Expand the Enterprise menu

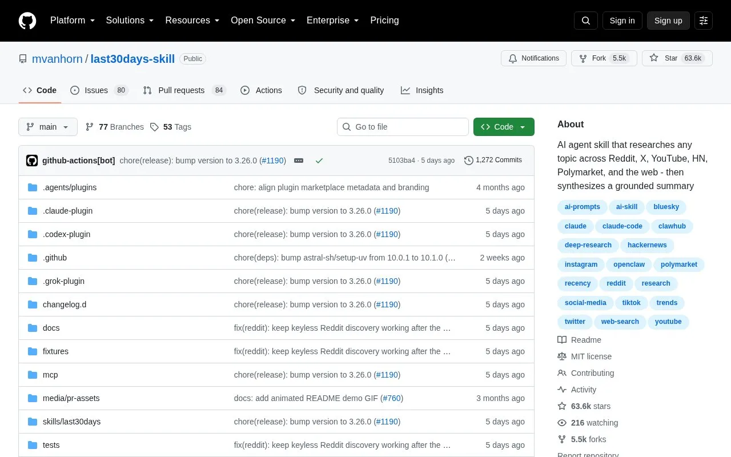coord(333,21)
